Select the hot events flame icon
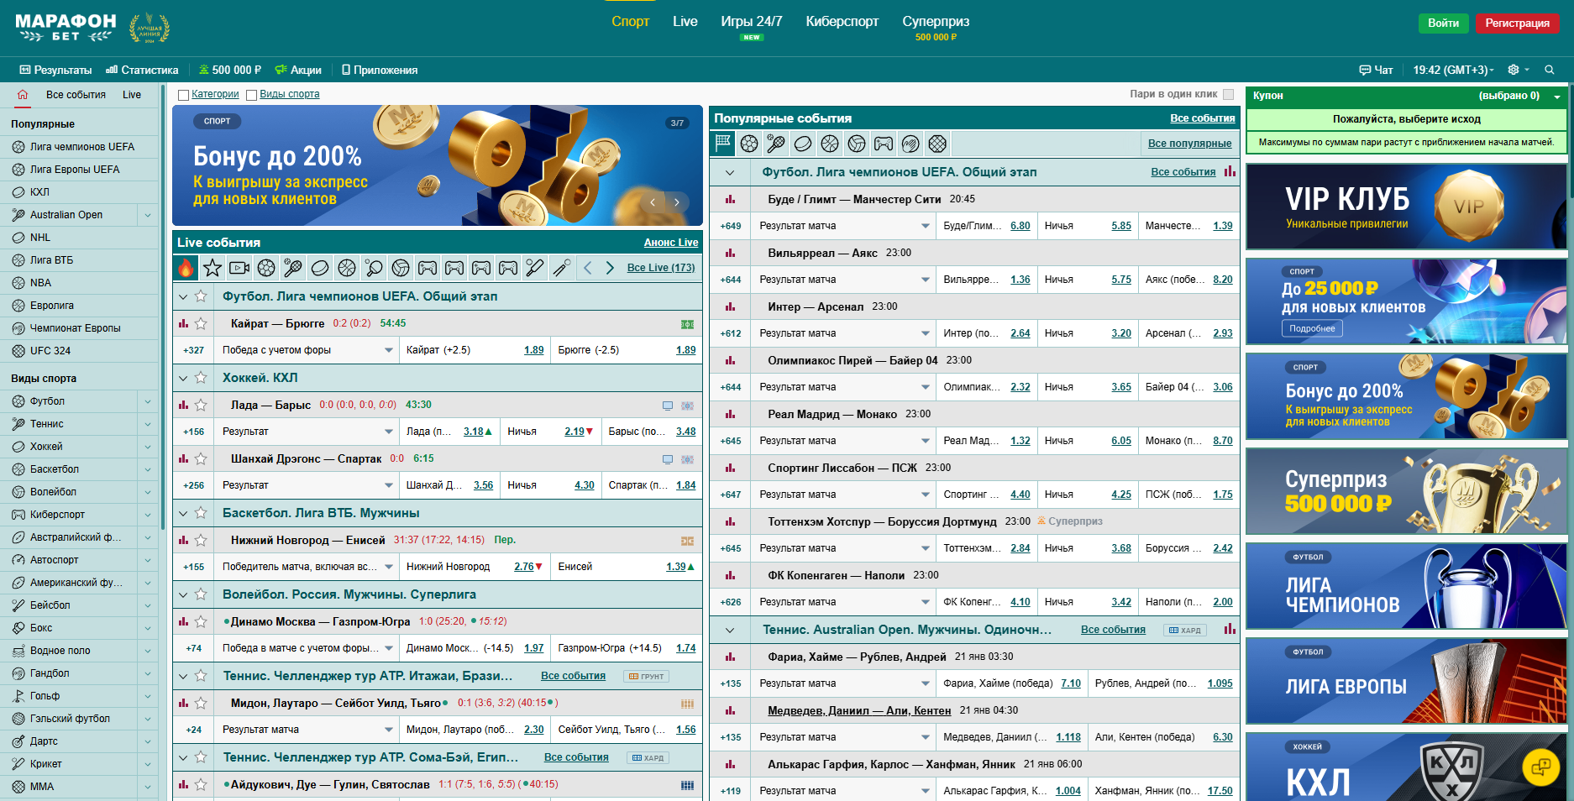Screen dimensions: 1574x801 tap(186, 268)
